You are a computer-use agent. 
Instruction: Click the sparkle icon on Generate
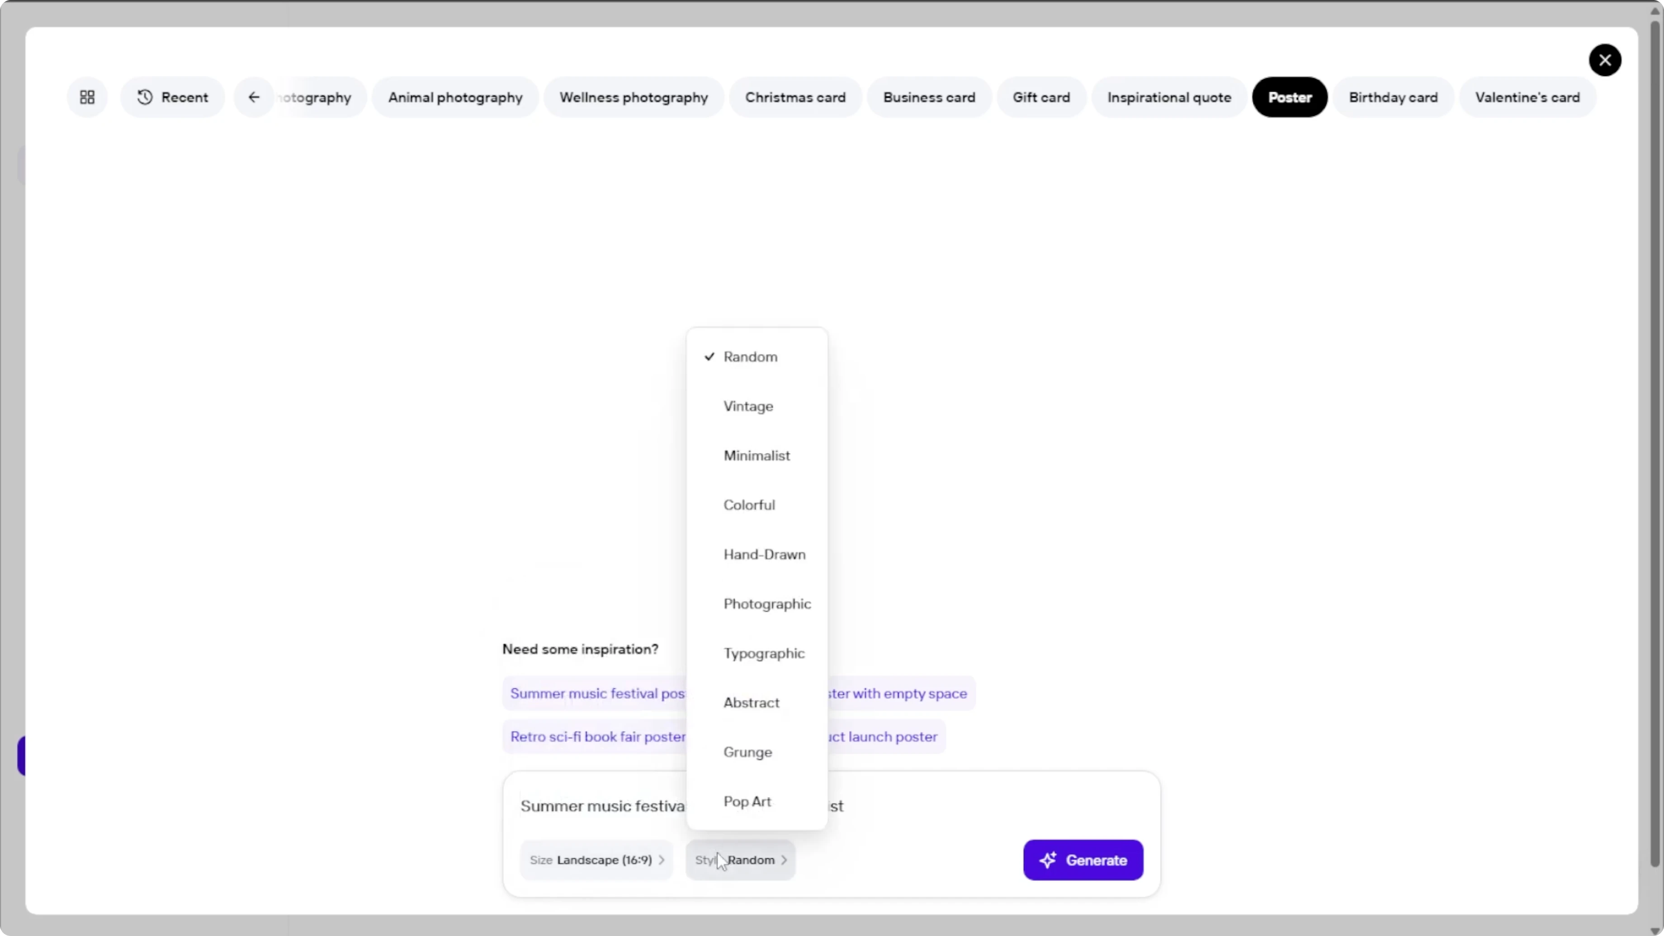(1048, 860)
